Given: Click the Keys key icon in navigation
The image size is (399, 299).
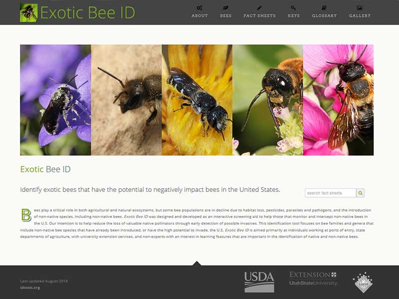Looking at the screenshot, I should pyautogui.click(x=293, y=8).
